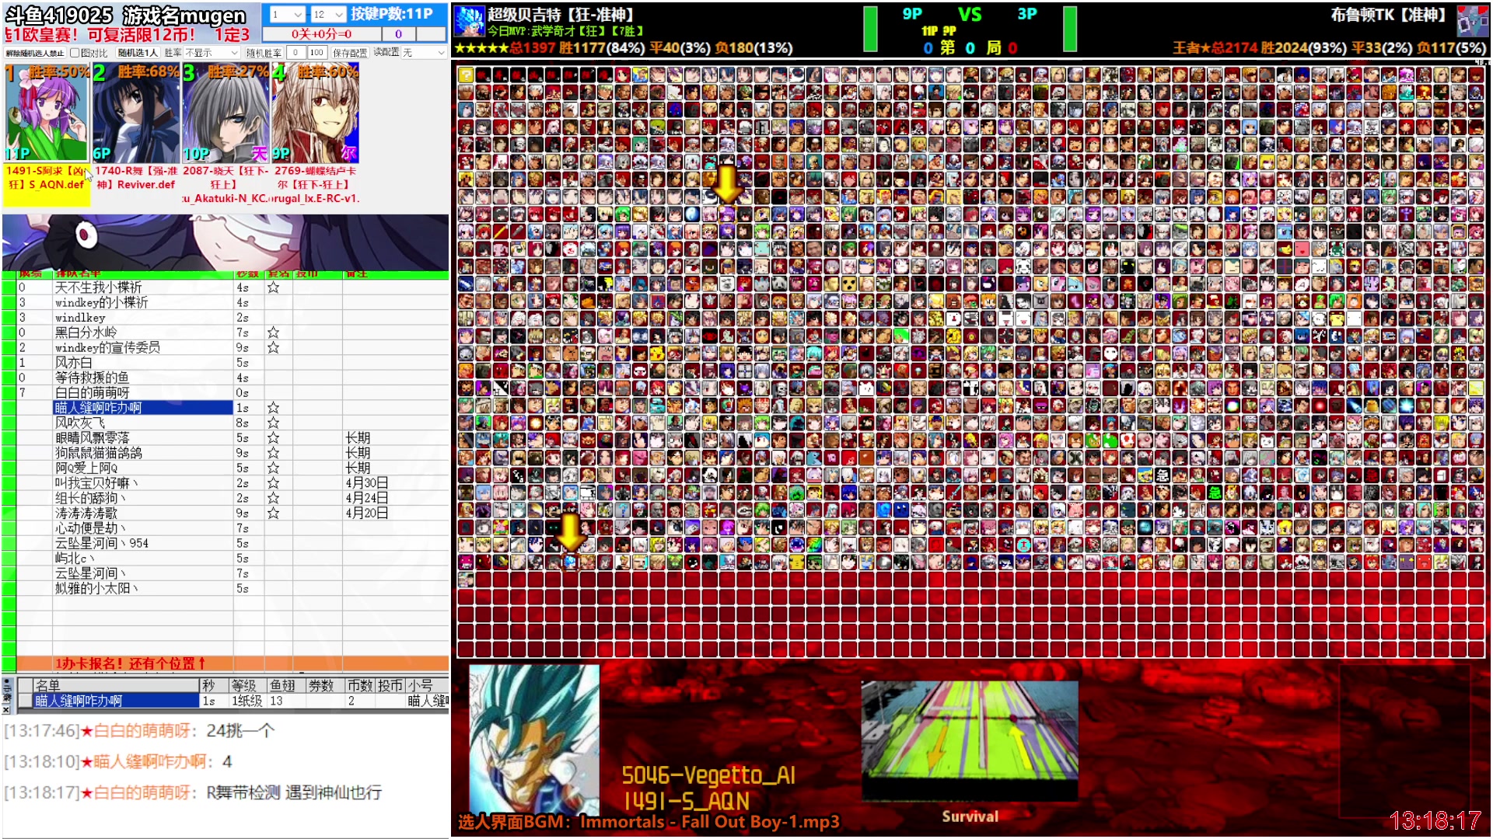1493x839 pixels.
Task: Click star in 阿Q爱上阿Q row
Action: point(273,468)
